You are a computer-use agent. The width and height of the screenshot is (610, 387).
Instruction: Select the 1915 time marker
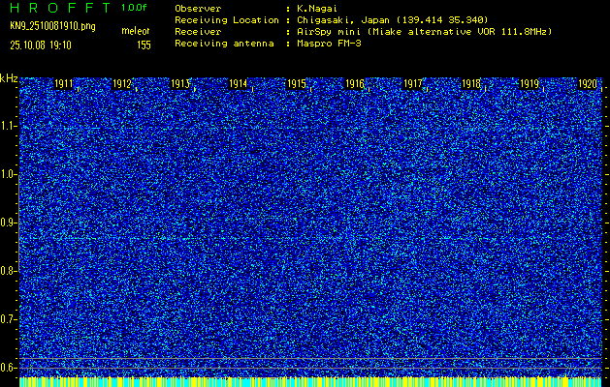tap(297, 85)
